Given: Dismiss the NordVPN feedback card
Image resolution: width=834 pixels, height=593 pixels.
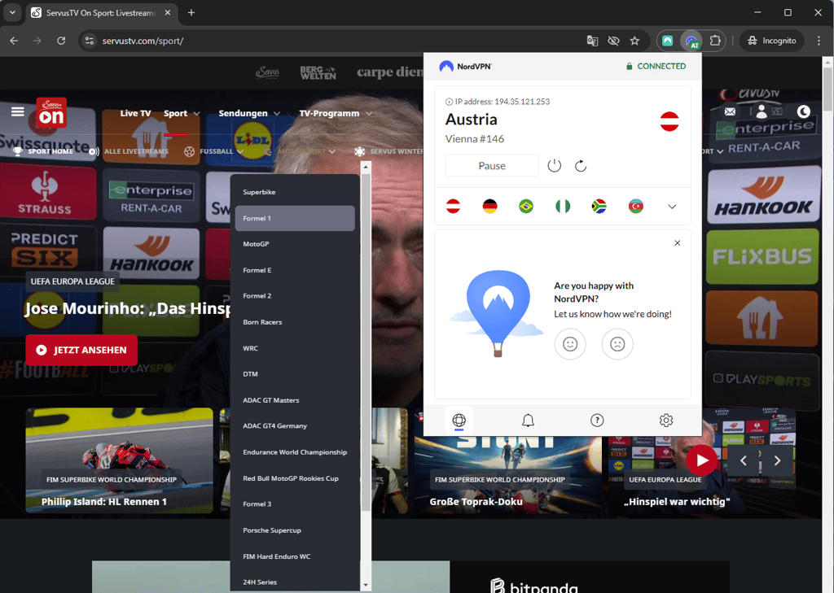Looking at the screenshot, I should click(x=677, y=243).
